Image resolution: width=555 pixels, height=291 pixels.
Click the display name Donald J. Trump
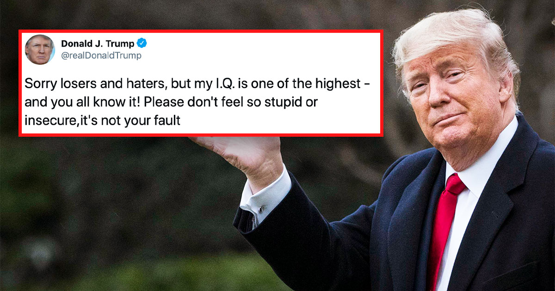(98, 44)
